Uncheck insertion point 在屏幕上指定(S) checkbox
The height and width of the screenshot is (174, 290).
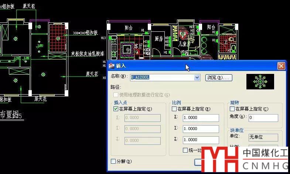point(116,109)
